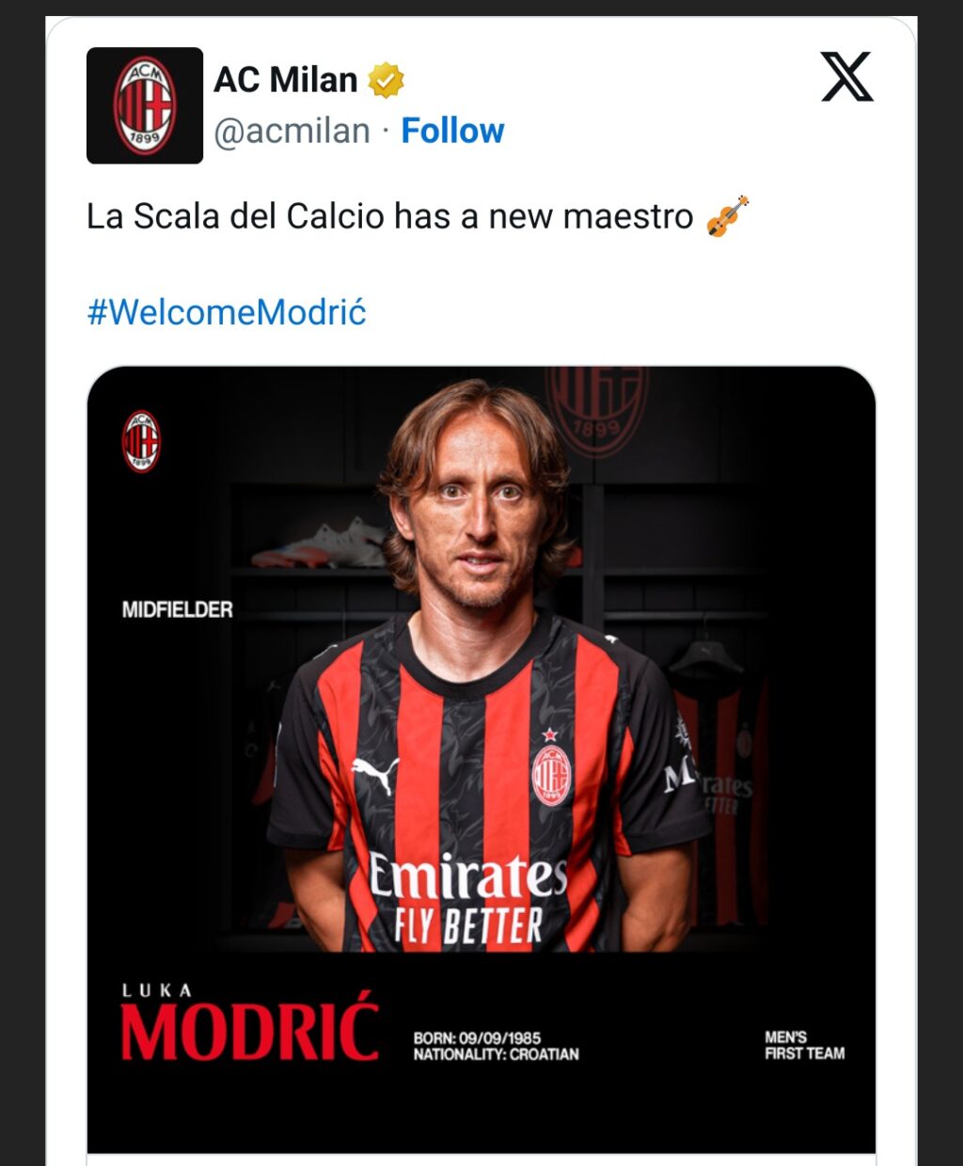The width and height of the screenshot is (963, 1166).
Task: Click the AC Milan display name
Action: click(x=286, y=80)
